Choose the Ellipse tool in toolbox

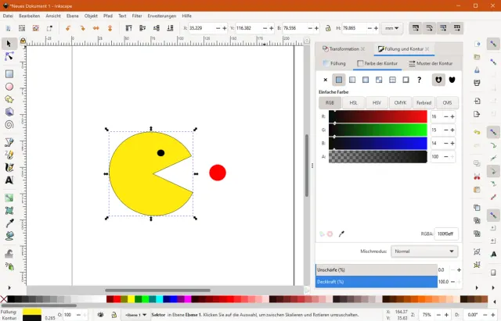point(9,87)
